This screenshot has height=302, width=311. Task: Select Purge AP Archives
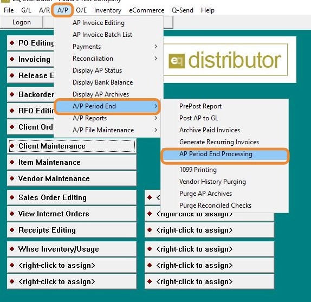click(x=224, y=194)
